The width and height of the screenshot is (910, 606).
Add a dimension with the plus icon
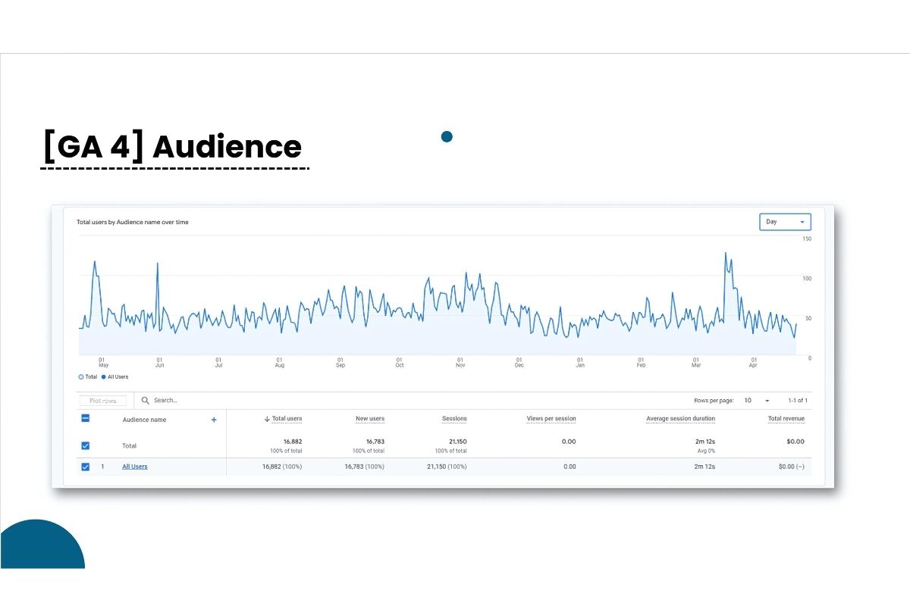pos(214,420)
